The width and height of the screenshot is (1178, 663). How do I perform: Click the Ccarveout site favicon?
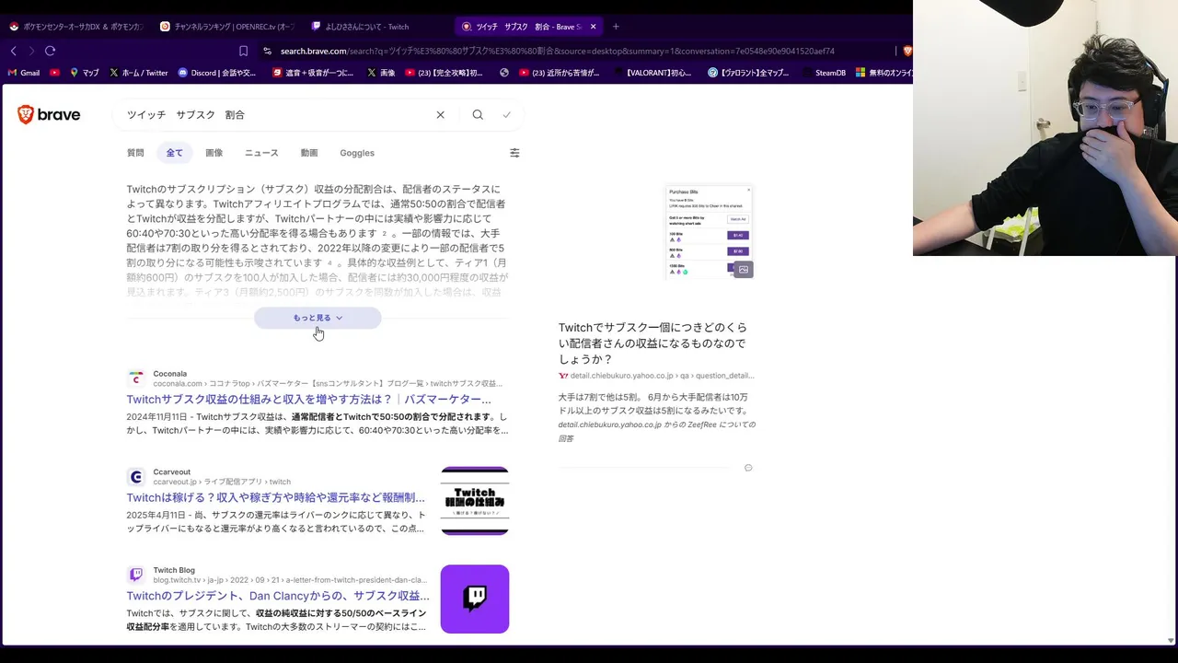click(x=136, y=476)
